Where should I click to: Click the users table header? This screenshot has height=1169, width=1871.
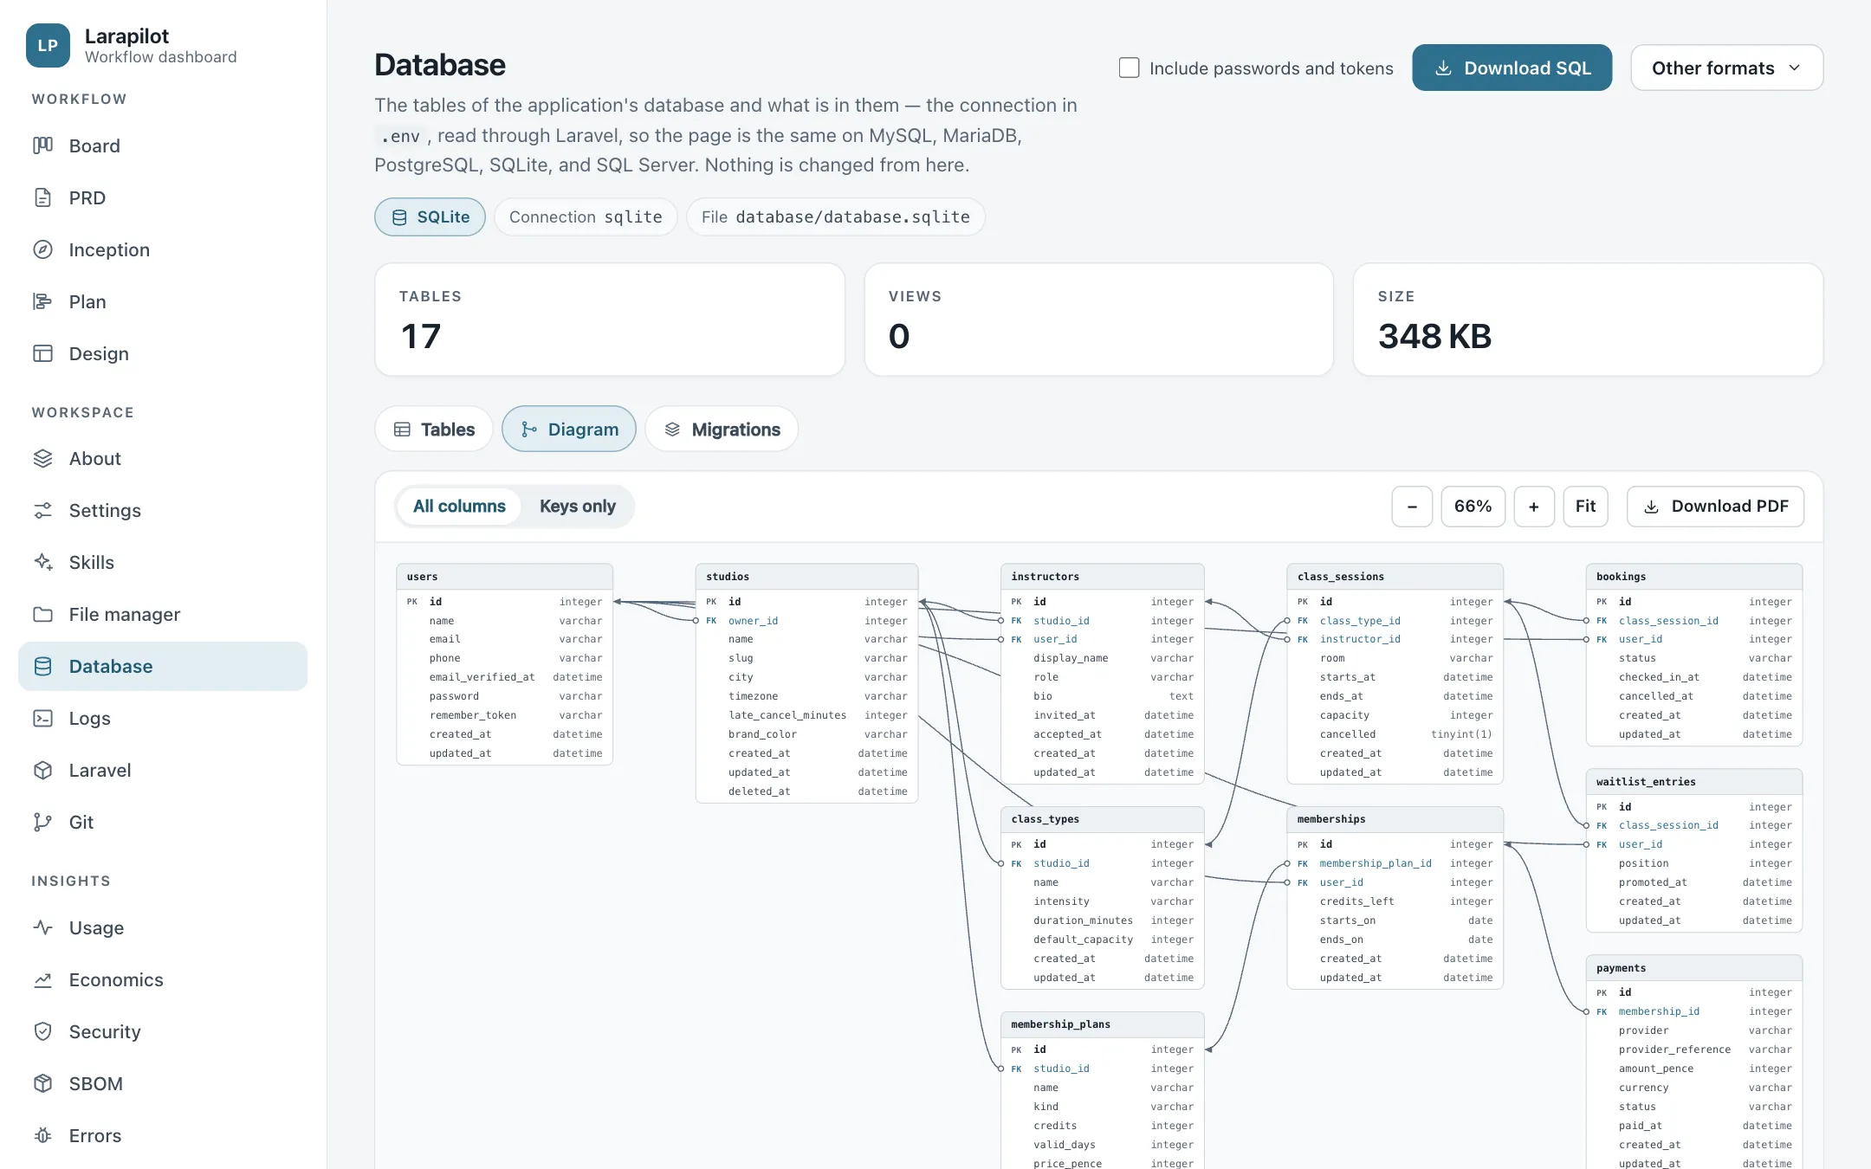[x=504, y=577]
